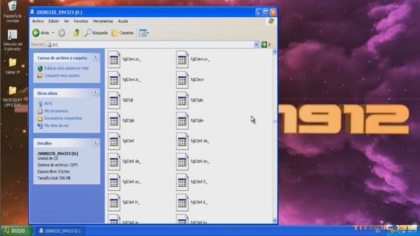Select the fgl23inf.de_ file icon
The image size is (420, 236).
pos(114,161)
